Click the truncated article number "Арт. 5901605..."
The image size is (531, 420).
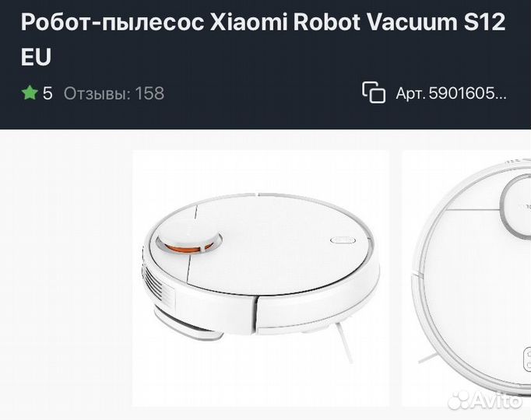(451, 93)
